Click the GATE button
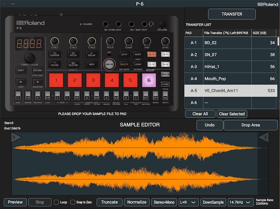This screenshot has height=209, width=280. 138,54
